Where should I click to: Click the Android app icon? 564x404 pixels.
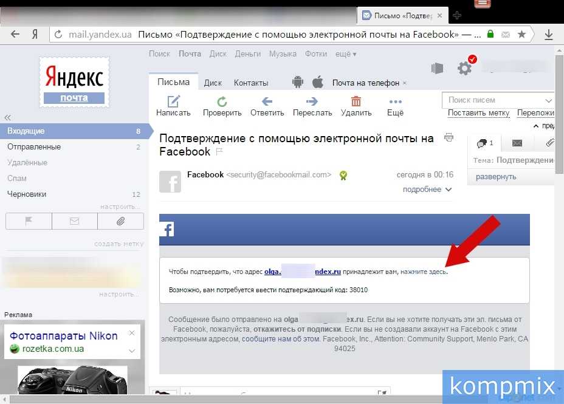click(x=297, y=83)
